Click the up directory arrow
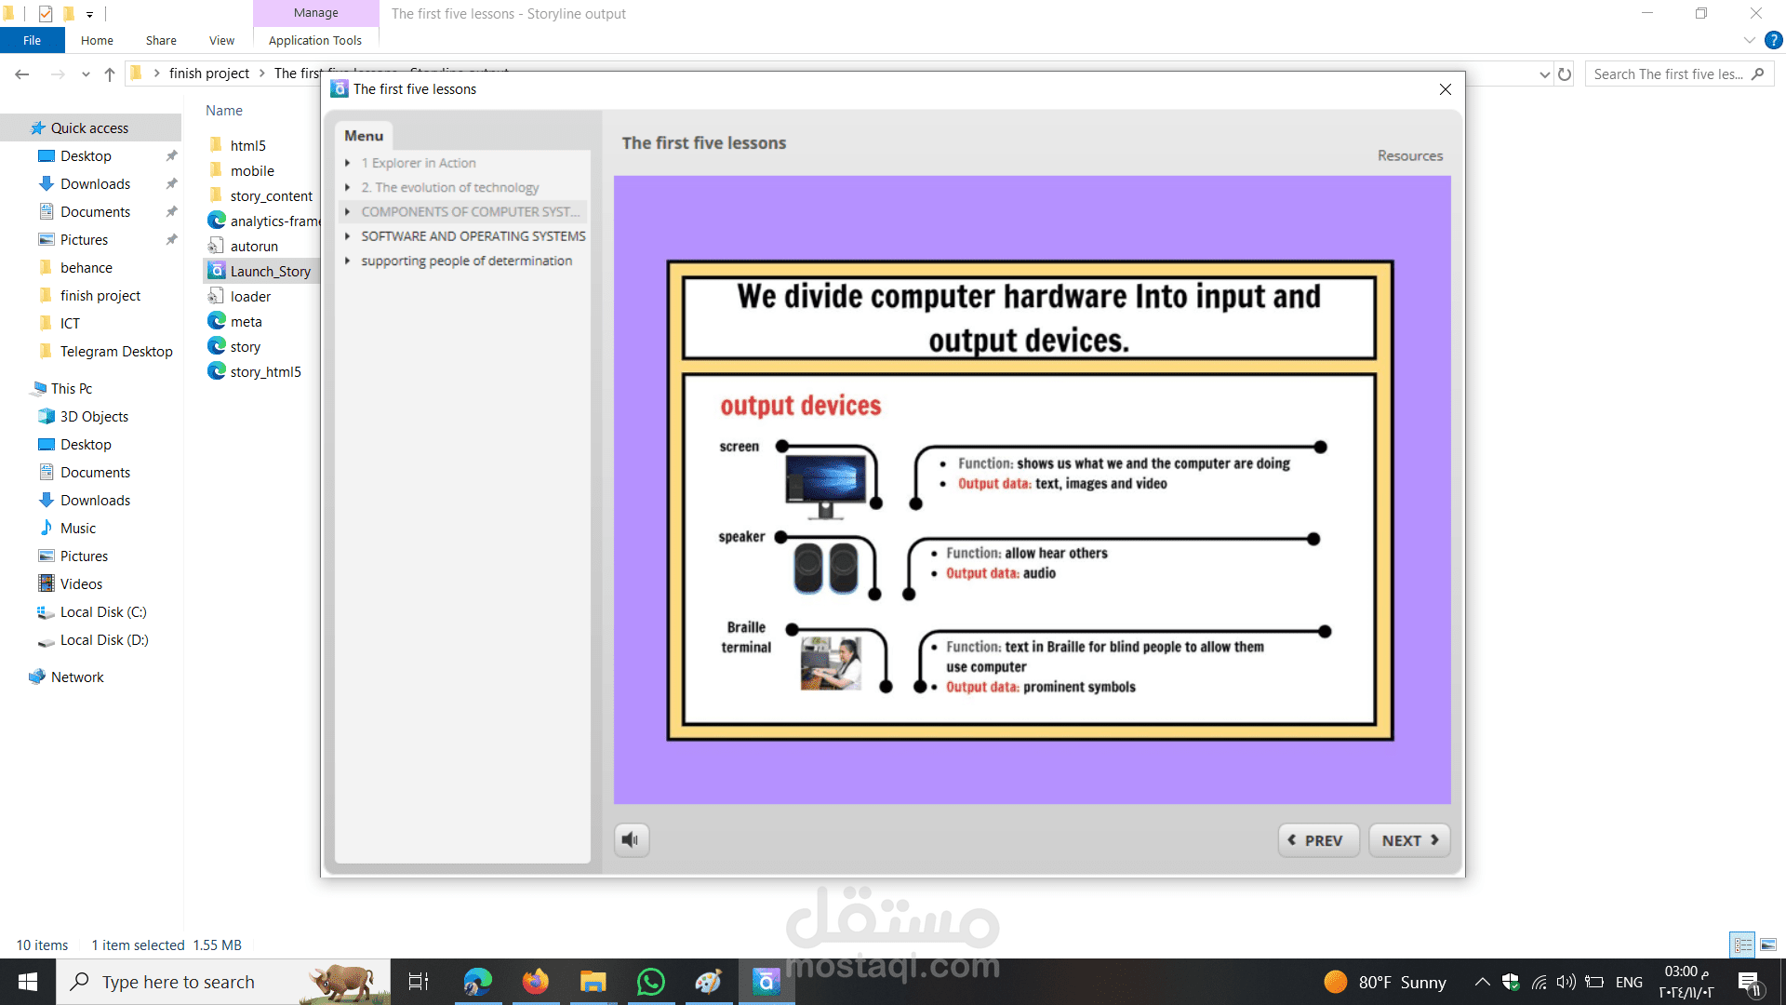 (x=110, y=74)
